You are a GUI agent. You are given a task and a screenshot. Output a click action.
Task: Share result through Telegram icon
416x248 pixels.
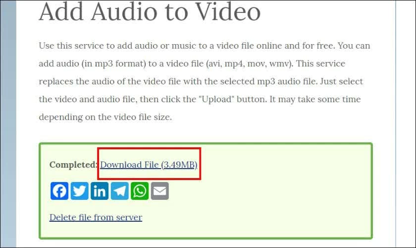[120, 191]
